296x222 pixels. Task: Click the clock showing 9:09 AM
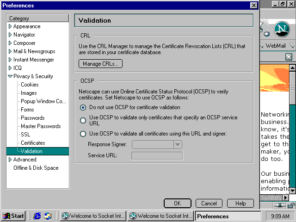[x=280, y=216]
